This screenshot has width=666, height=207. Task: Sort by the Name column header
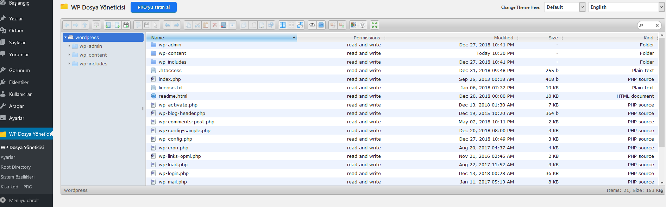click(x=221, y=38)
